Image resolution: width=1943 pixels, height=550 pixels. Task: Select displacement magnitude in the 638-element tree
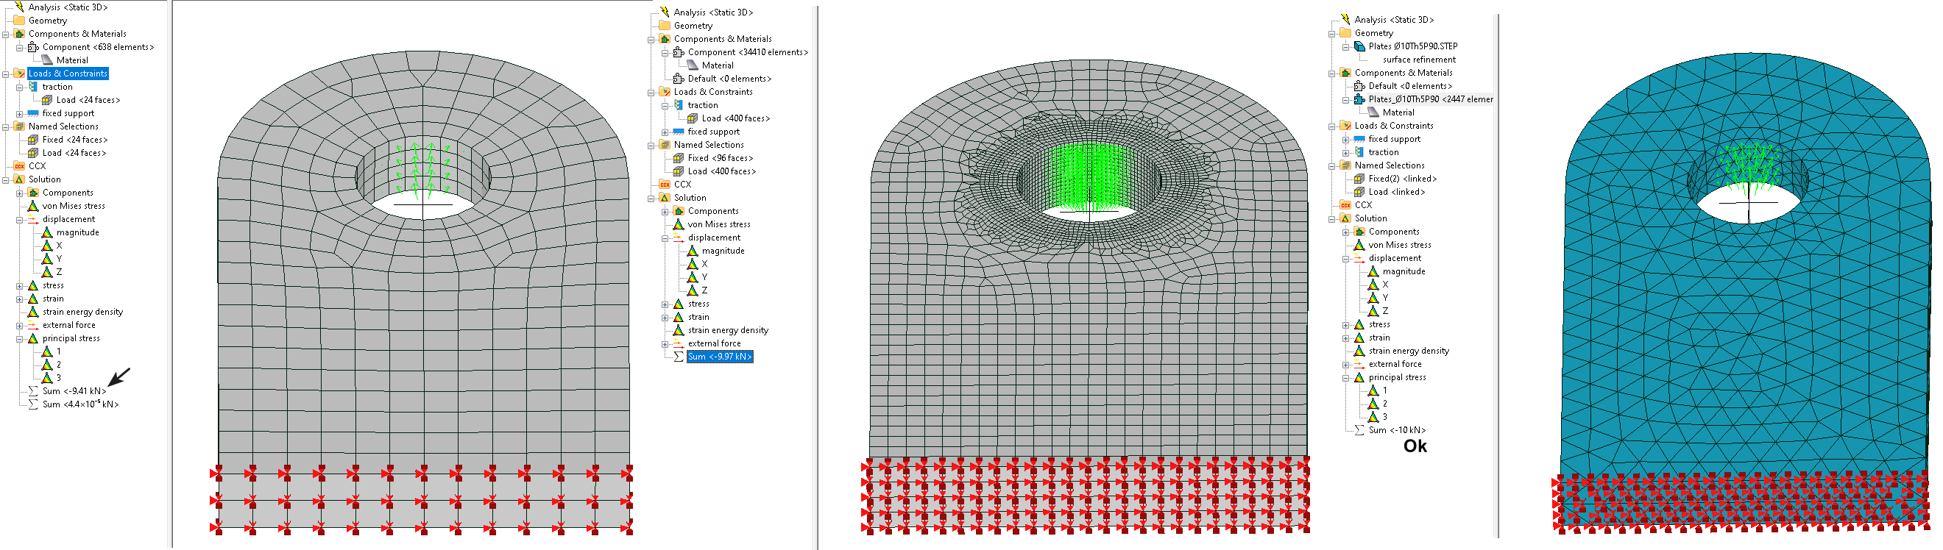pos(78,233)
